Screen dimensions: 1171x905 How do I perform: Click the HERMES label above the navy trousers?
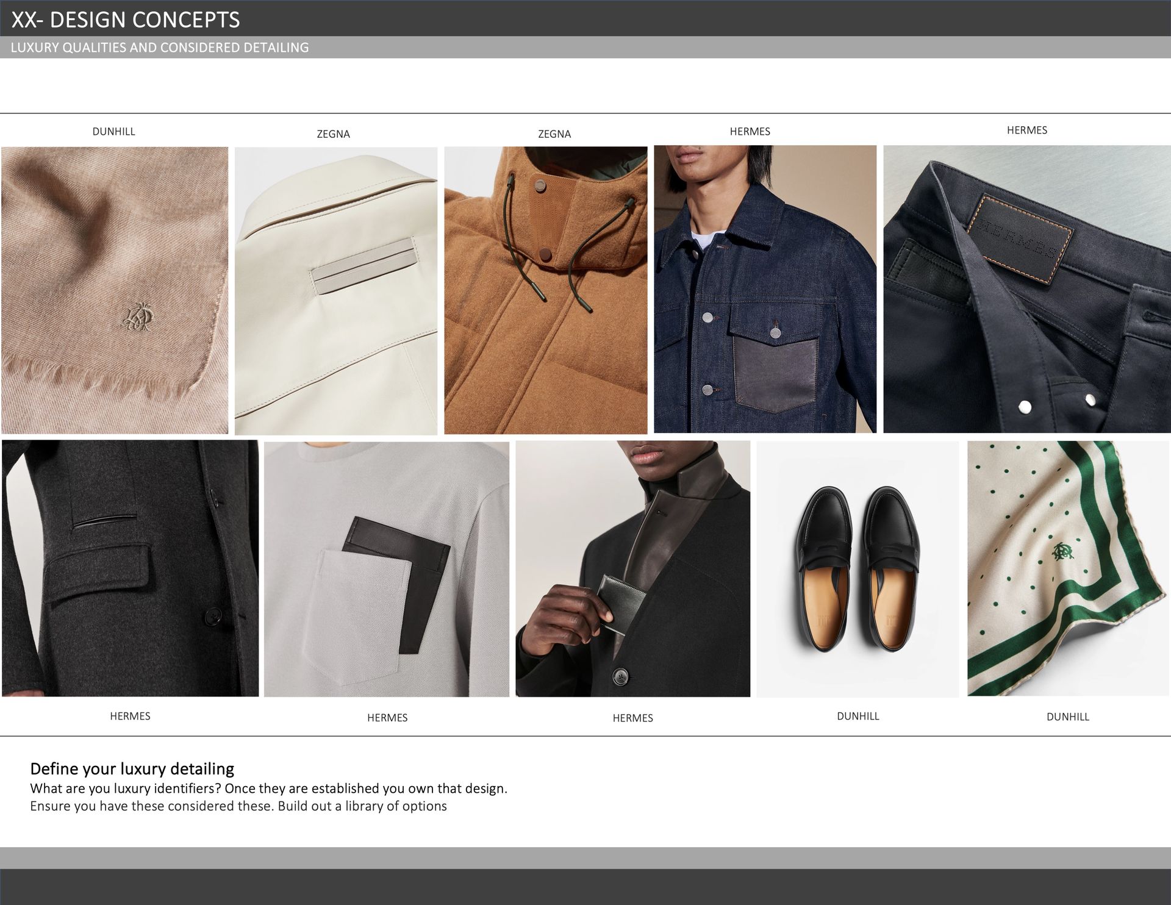coord(1026,130)
